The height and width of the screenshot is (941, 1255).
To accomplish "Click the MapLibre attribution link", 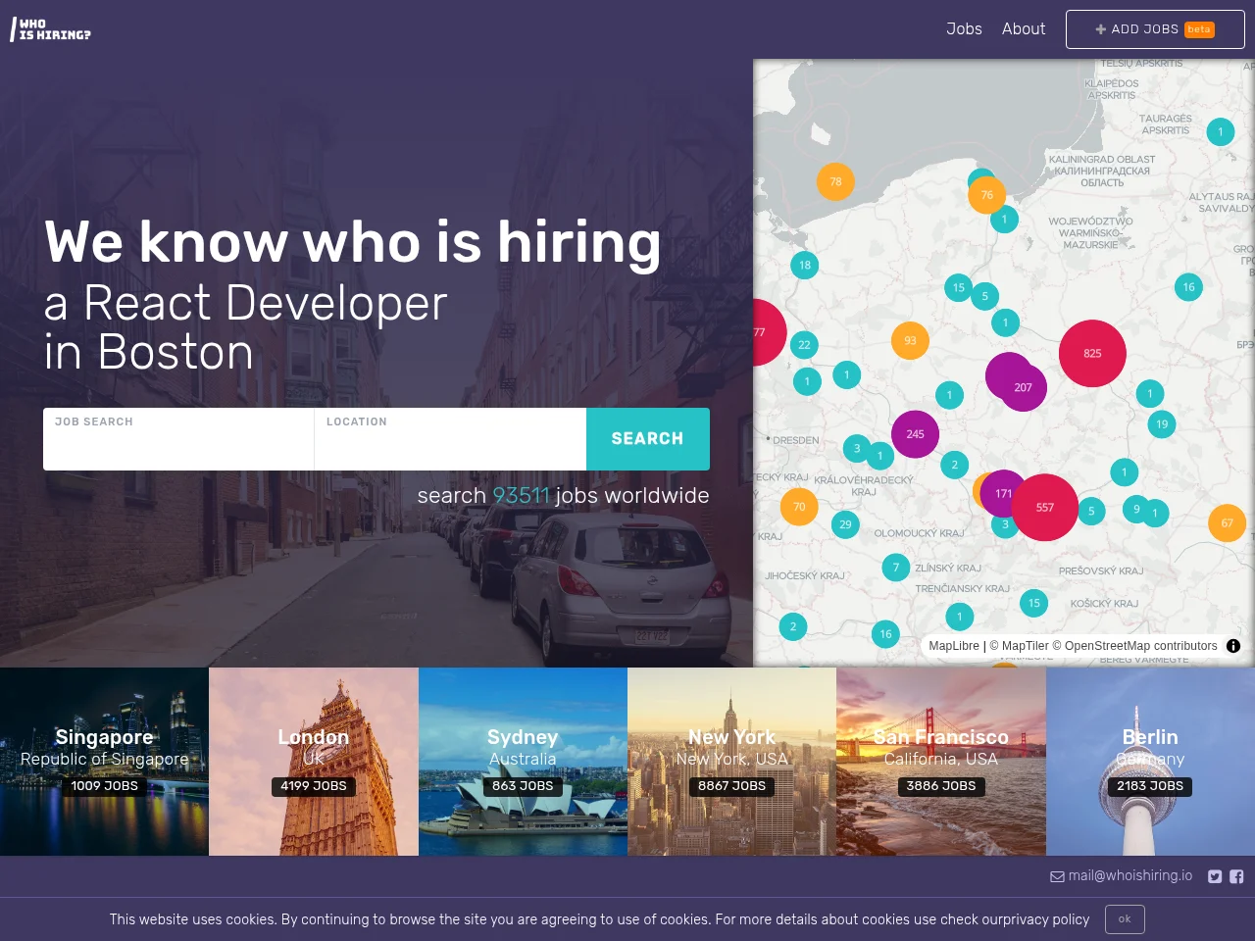I will pos(954,646).
